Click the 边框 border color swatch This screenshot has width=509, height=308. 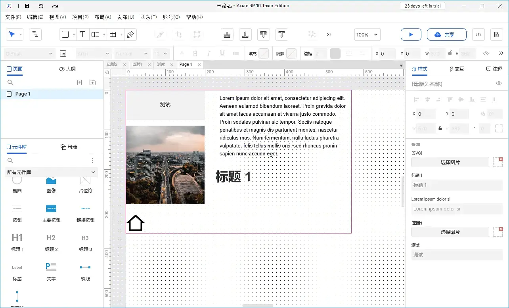335,54
